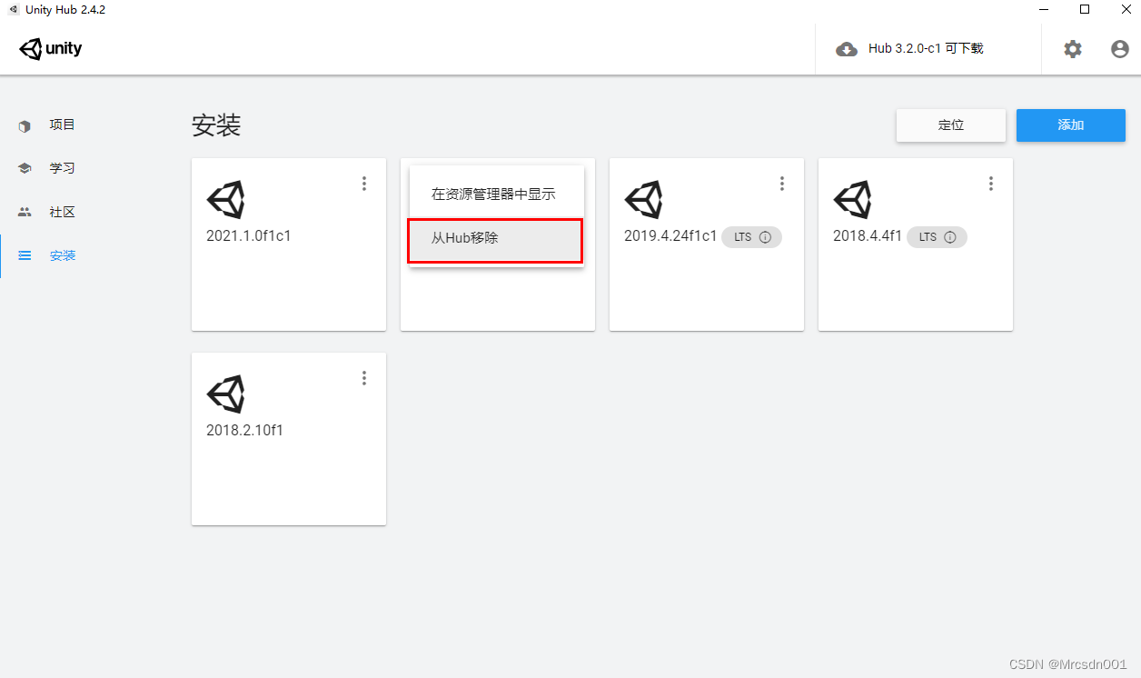
Task: Click the LTS badge on 2019.4.24f1c1
Action: [x=751, y=237]
